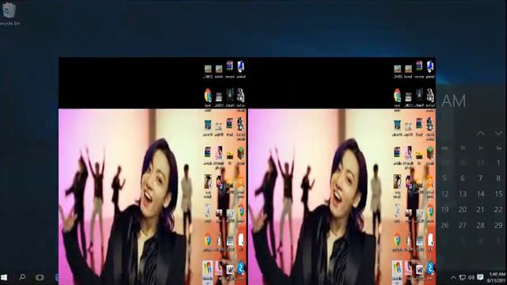Select date 29 in the calendar
Image resolution: width=507 pixels, height=285 pixels.
[498, 225]
